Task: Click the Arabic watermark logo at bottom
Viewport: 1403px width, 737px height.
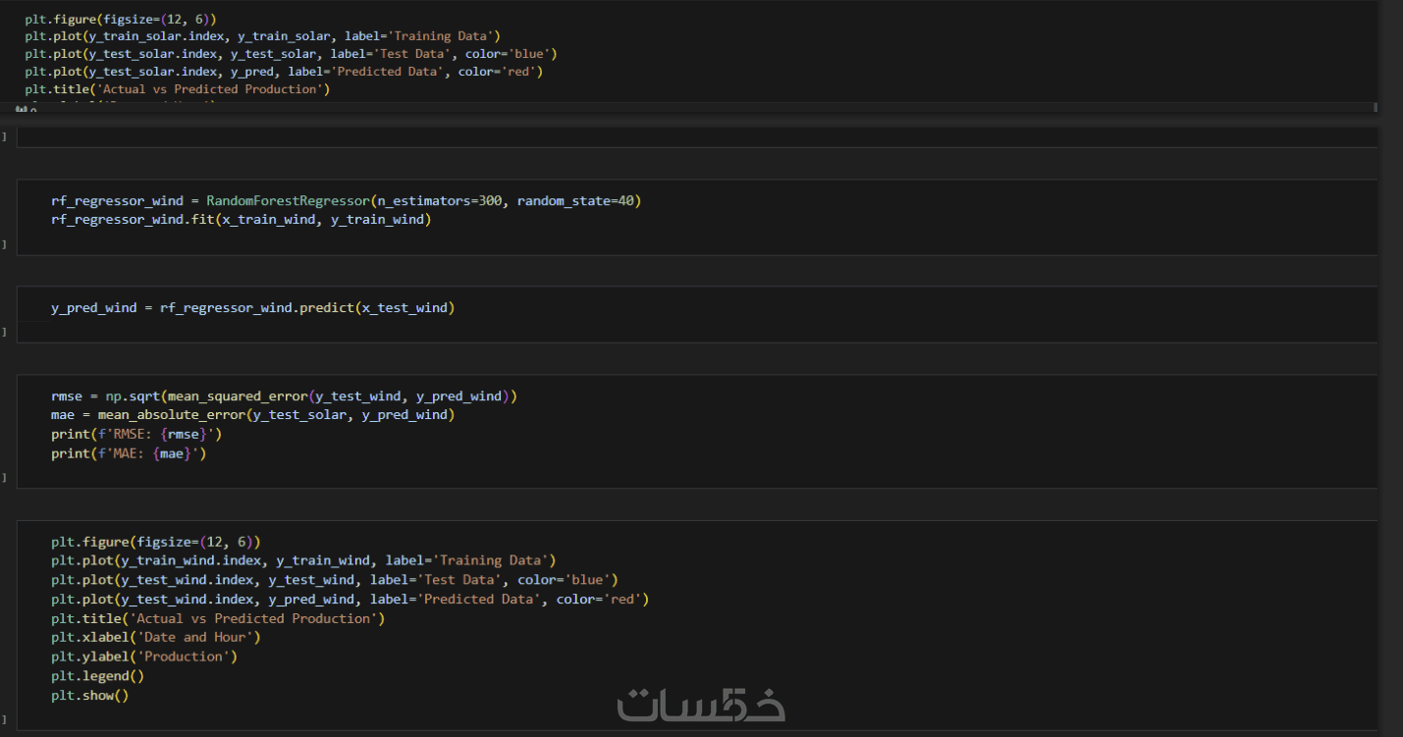Action: tap(701, 705)
